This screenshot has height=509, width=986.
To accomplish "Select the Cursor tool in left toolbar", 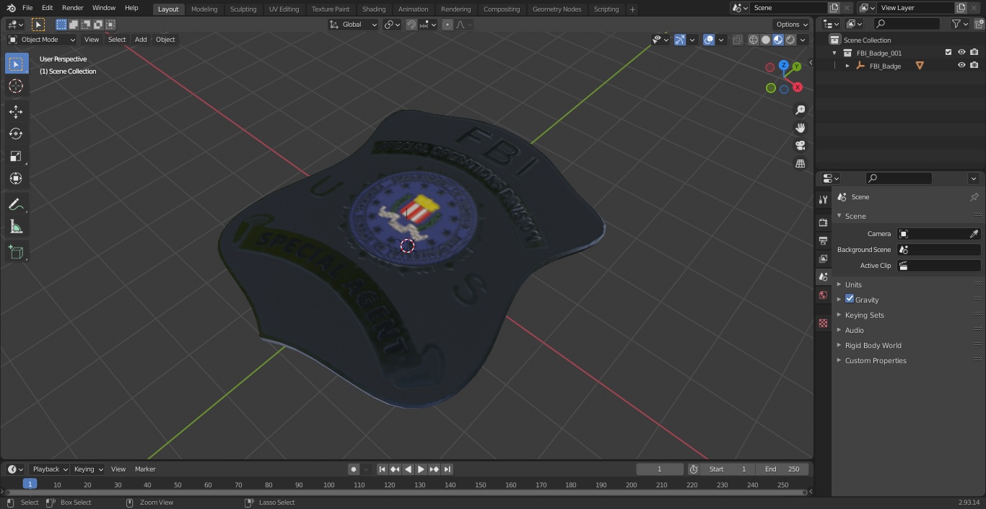I will [x=16, y=86].
